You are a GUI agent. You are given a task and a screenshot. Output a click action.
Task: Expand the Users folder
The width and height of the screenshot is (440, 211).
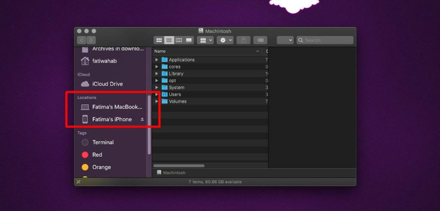[156, 95]
